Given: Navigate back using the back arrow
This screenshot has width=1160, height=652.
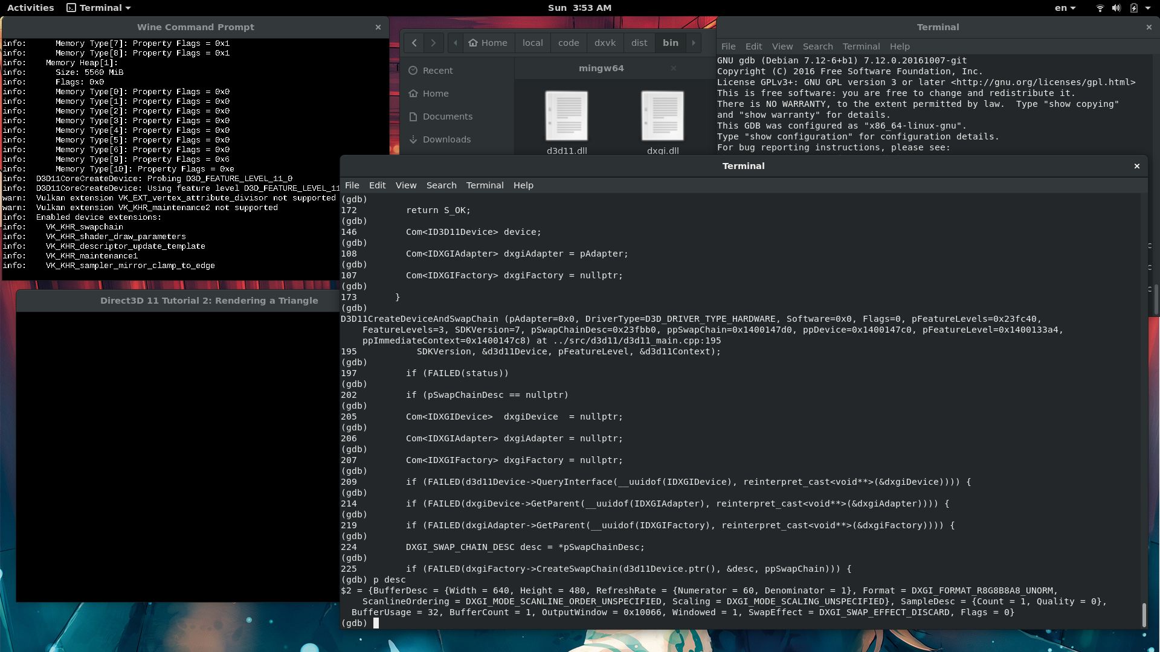Looking at the screenshot, I should pyautogui.click(x=414, y=42).
